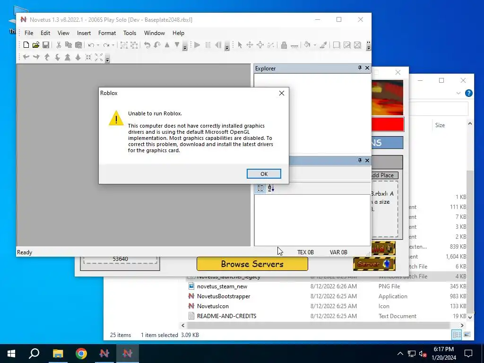Click the Server button in Novetus launcher
The image size is (484, 363).
tap(374, 264)
